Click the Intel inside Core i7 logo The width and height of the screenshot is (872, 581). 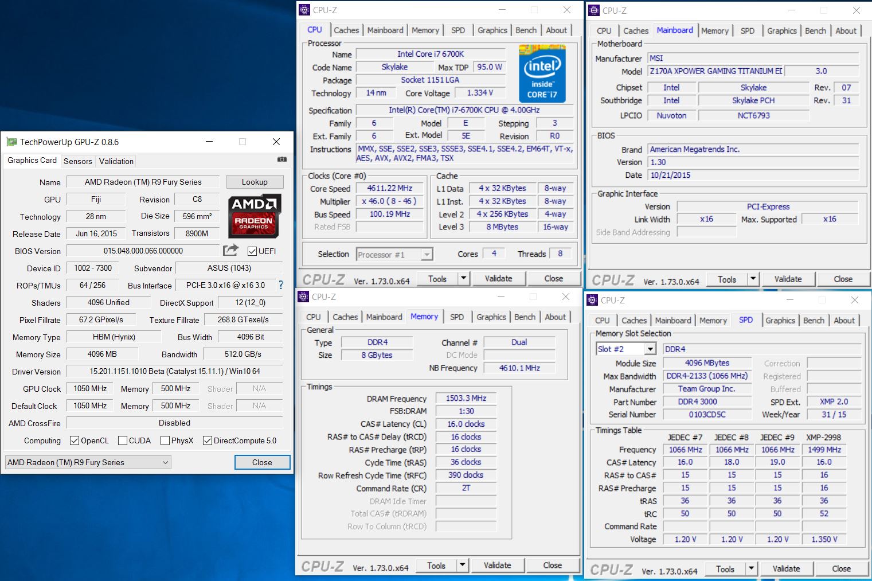542,73
